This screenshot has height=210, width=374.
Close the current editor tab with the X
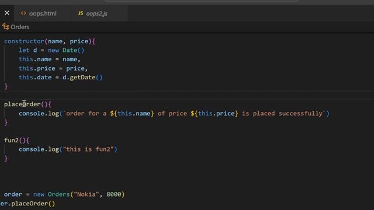pos(7,13)
